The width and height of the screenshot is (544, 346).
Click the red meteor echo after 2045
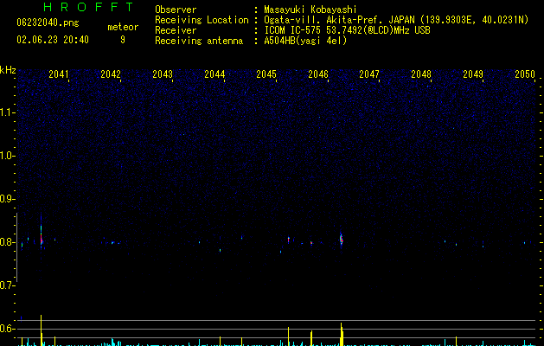pyautogui.click(x=288, y=240)
